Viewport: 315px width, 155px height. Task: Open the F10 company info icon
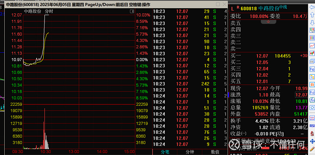point(312,69)
